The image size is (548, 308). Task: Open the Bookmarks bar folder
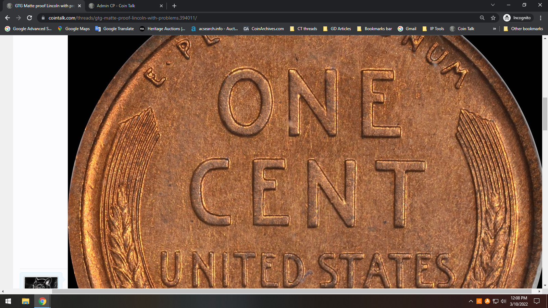pyautogui.click(x=374, y=29)
